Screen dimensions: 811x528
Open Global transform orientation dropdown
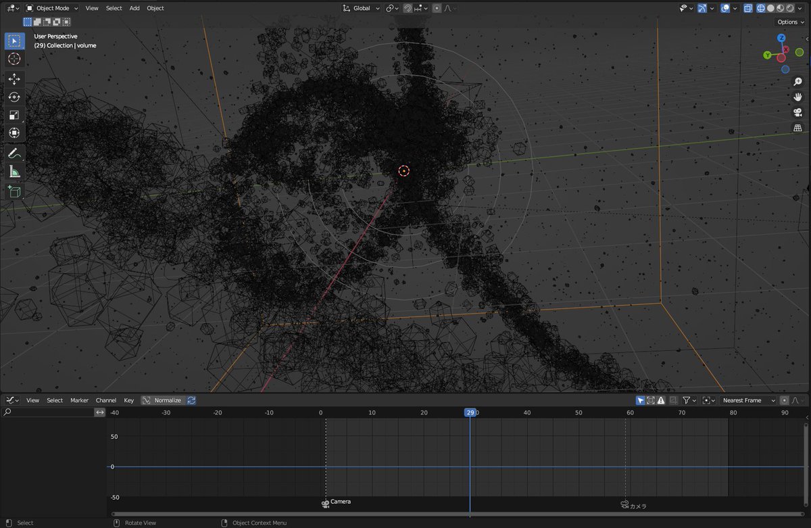pyautogui.click(x=362, y=8)
